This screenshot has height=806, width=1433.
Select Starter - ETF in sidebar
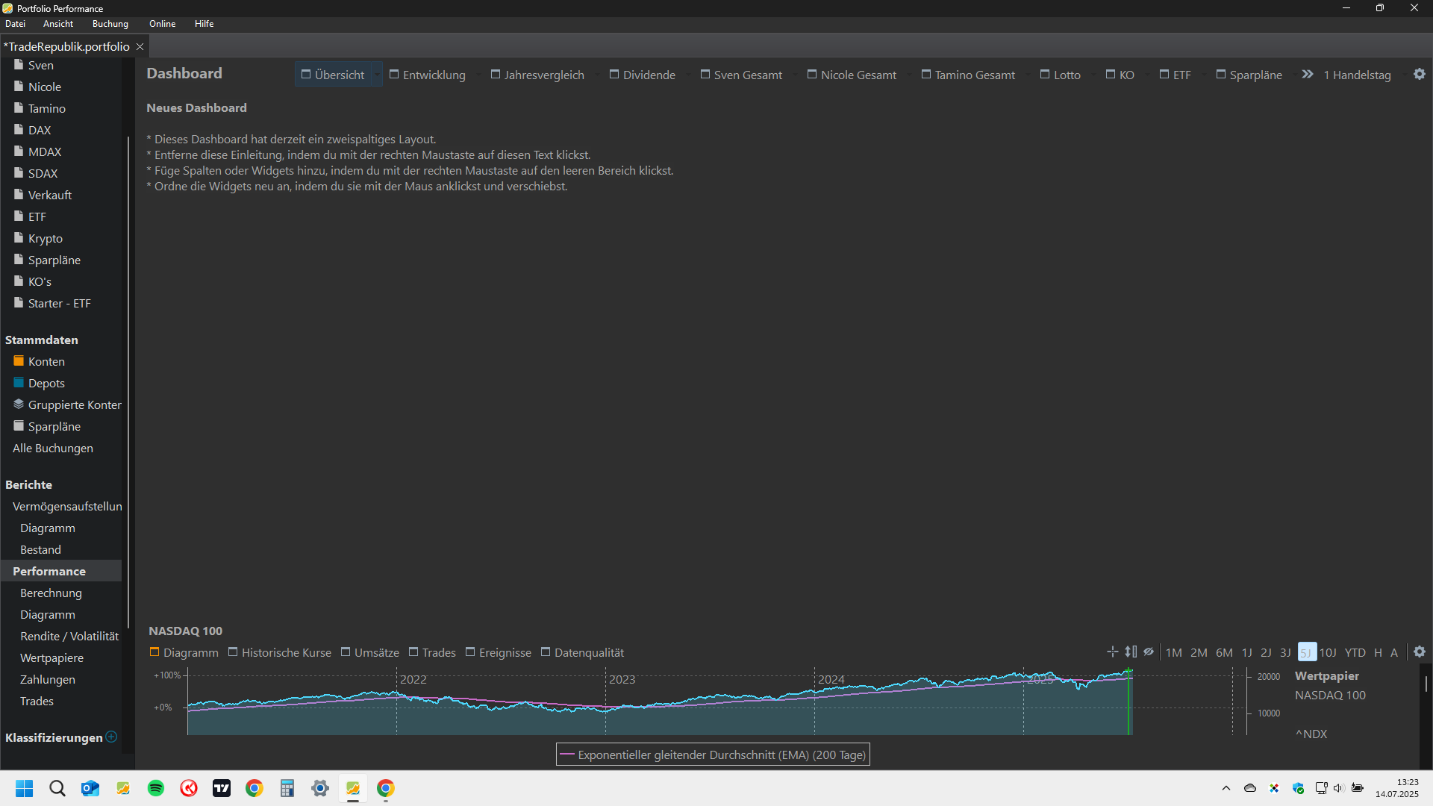(x=61, y=303)
